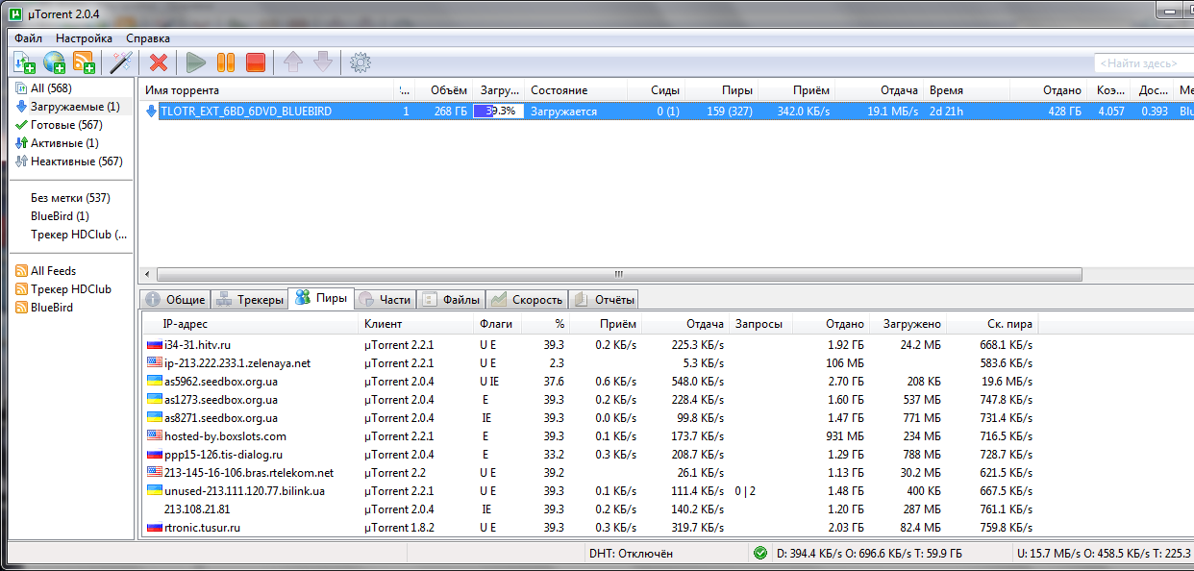Start the torrent with the green play icon

coord(196,62)
